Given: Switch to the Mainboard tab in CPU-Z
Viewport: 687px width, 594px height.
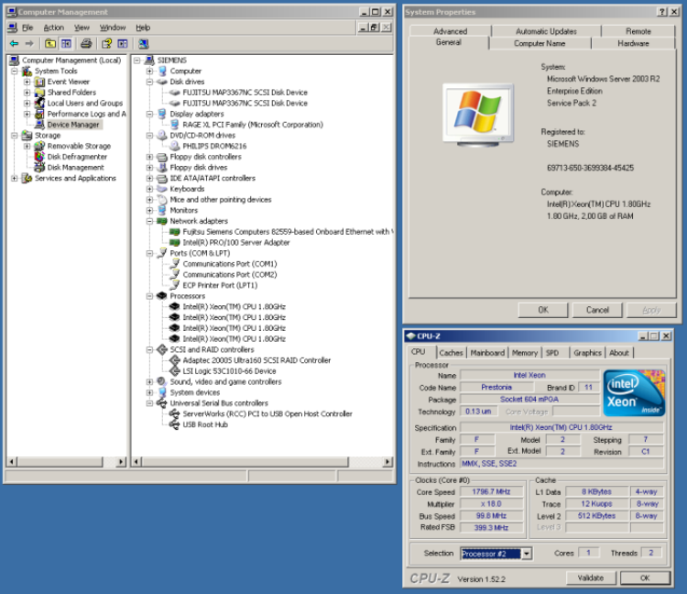Looking at the screenshot, I should point(487,353).
